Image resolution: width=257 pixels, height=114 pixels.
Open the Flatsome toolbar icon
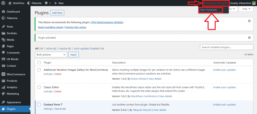pos(29,3)
